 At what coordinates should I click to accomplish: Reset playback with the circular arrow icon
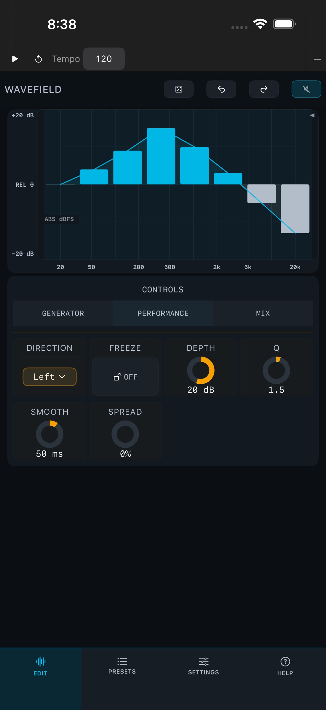click(39, 59)
